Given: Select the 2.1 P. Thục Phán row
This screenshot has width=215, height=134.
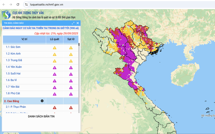Looking at the screenshot, I should coord(41,108).
